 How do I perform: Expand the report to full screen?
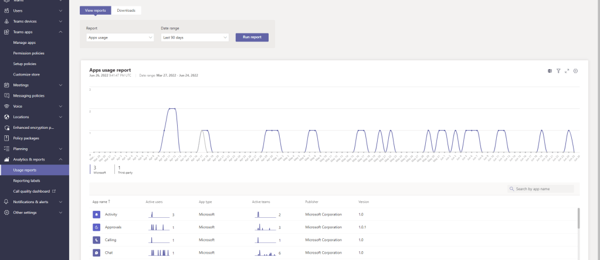pos(567,71)
